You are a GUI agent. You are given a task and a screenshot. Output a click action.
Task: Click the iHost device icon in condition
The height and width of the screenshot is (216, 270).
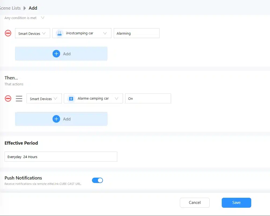pos(59,33)
